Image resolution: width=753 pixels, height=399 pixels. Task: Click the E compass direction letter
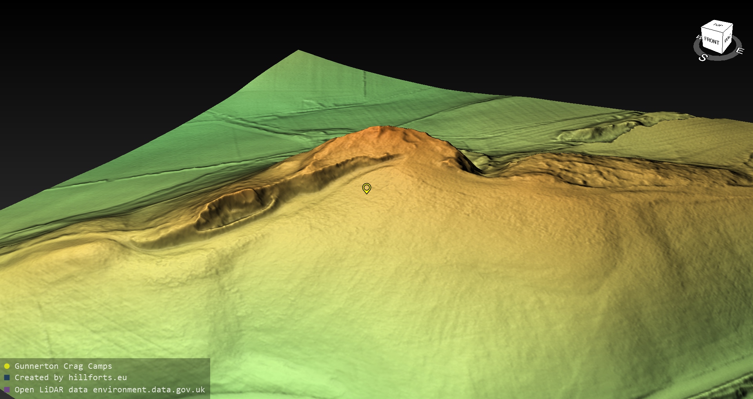[x=739, y=51]
